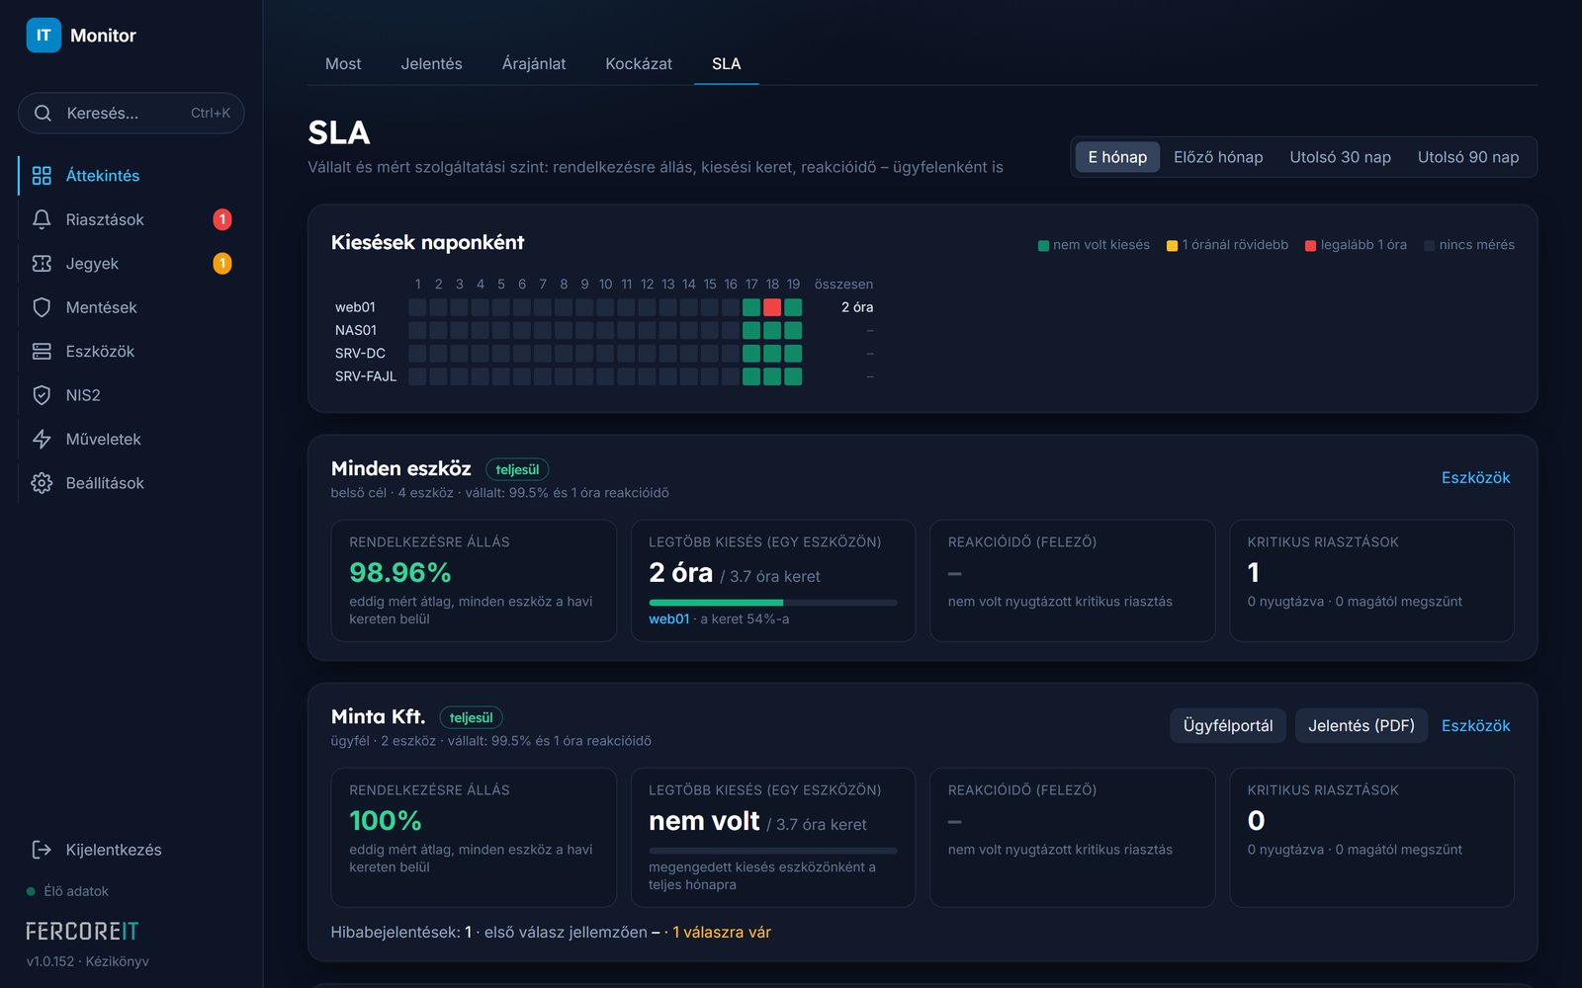1582x988 pixels.
Task: Click web01 green cell on day 17
Action: tap(751, 307)
